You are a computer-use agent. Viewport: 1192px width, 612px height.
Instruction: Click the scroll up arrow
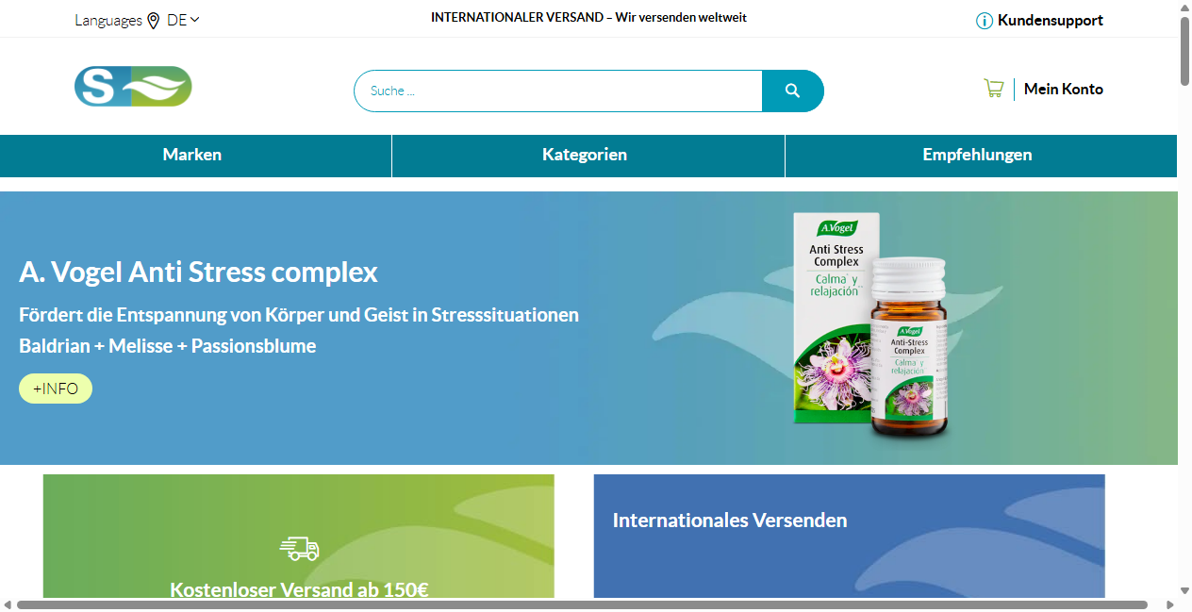(x=1184, y=8)
